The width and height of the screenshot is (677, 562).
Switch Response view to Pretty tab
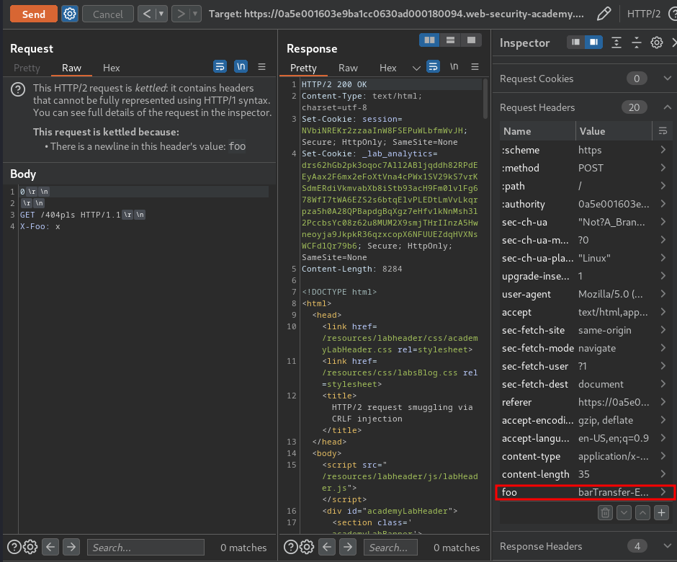pos(303,68)
